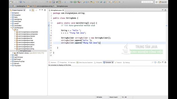Click the Smart Insert status entry
Screen dimensions: 177x99
[x=113, y=97]
